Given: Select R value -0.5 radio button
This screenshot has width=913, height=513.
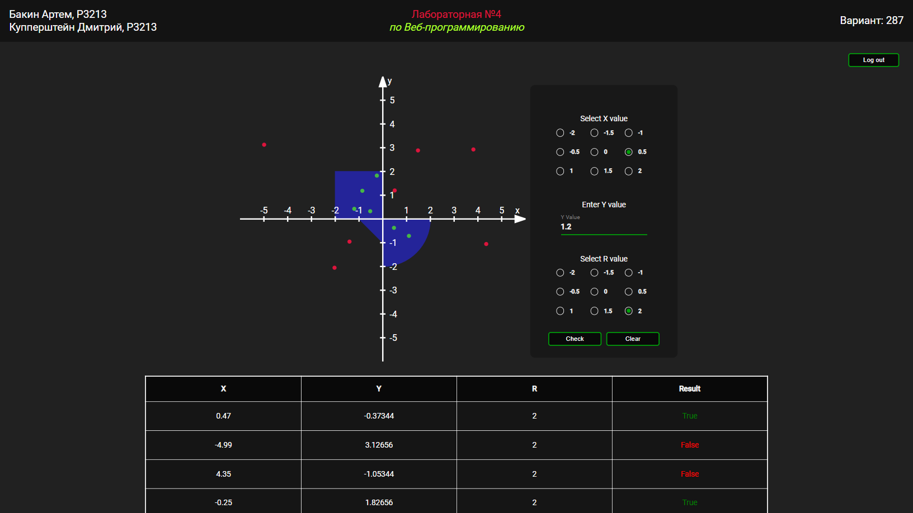Looking at the screenshot, I should (560, 292).
